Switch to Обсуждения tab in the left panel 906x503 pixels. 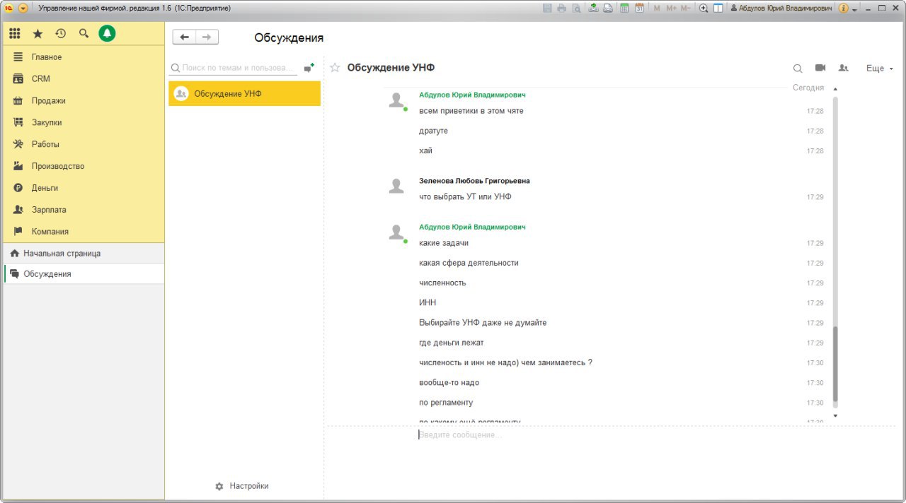[84, 274]
